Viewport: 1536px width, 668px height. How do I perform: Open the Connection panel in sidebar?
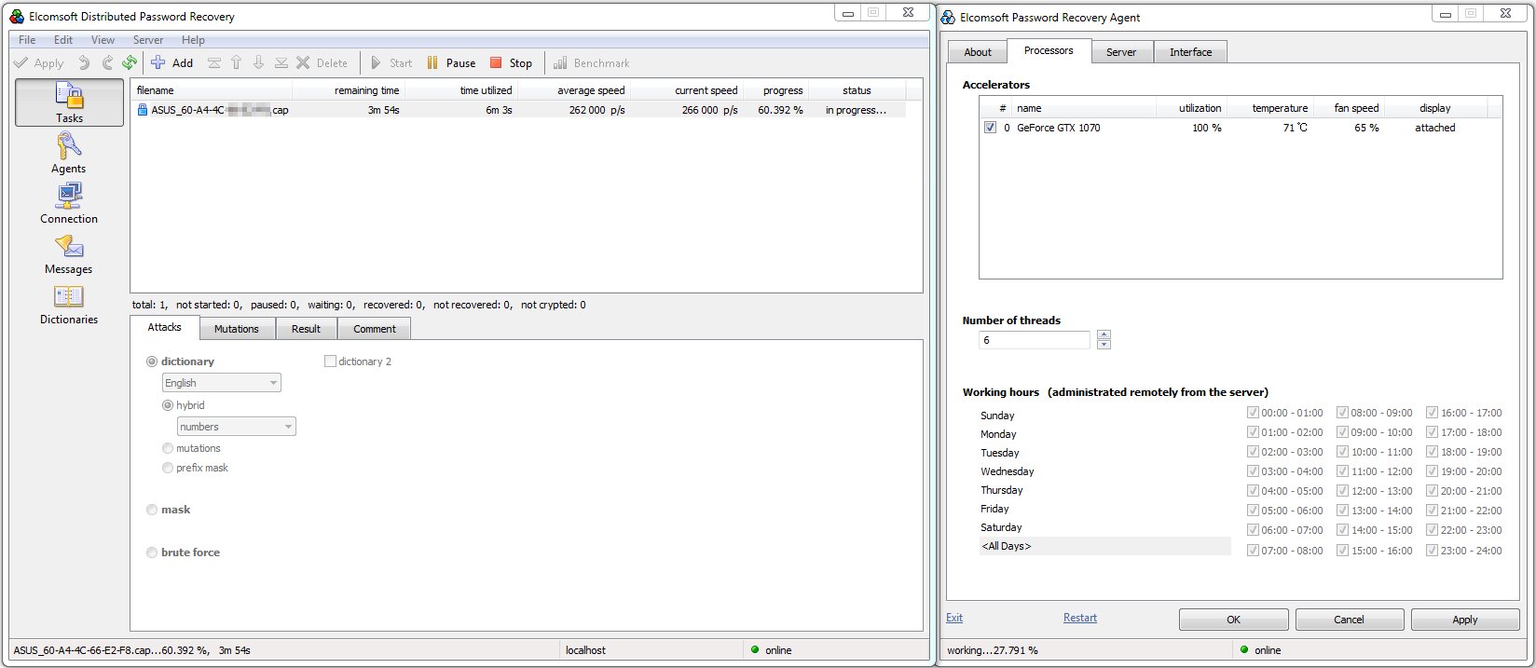tap(69, 203)
